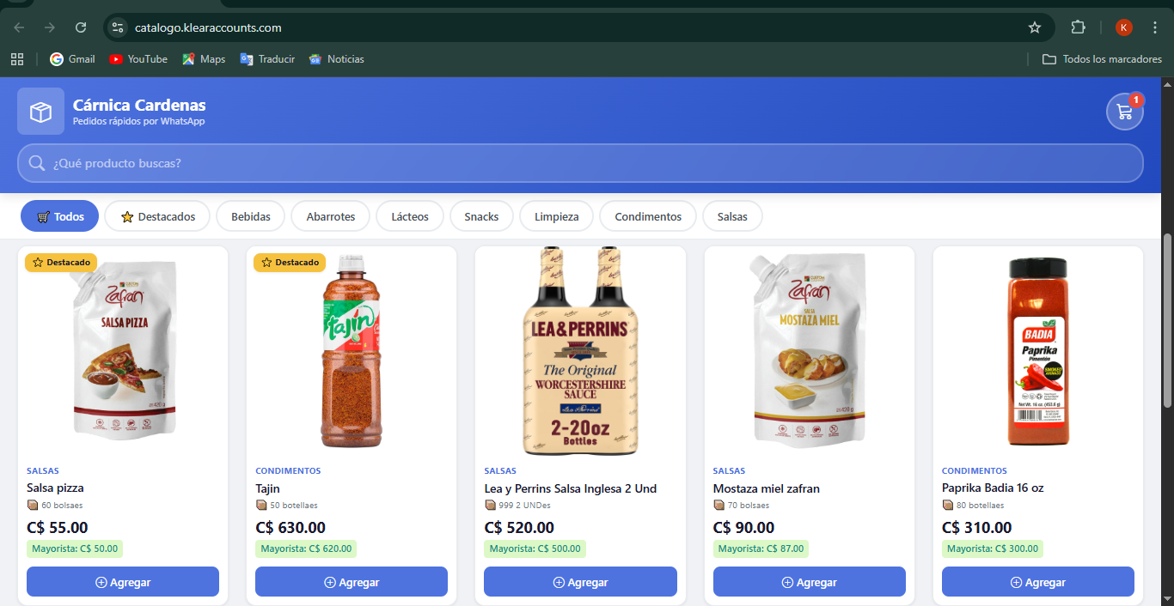The image size is (1174, 606).
Task: Filter by Lácteos category
Action: tap(410, 216)
